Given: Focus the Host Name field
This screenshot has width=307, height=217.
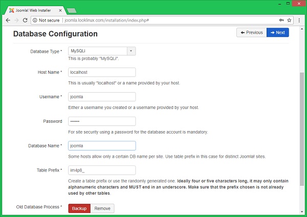Looking at the screenshot, I should (102, 72).
